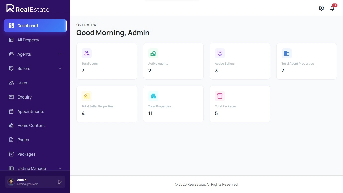Expand the Listing Manage menu

60,168
